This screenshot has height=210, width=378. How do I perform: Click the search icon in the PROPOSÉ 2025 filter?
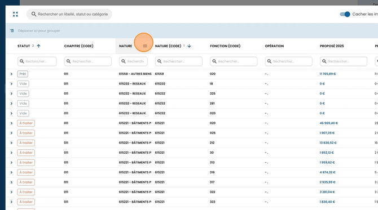coord(324,61)
